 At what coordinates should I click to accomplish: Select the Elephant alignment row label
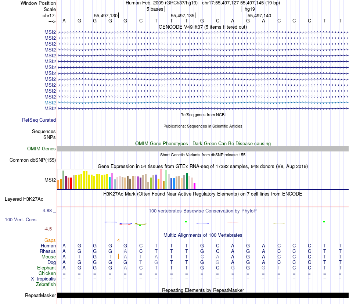click(46, 268)
